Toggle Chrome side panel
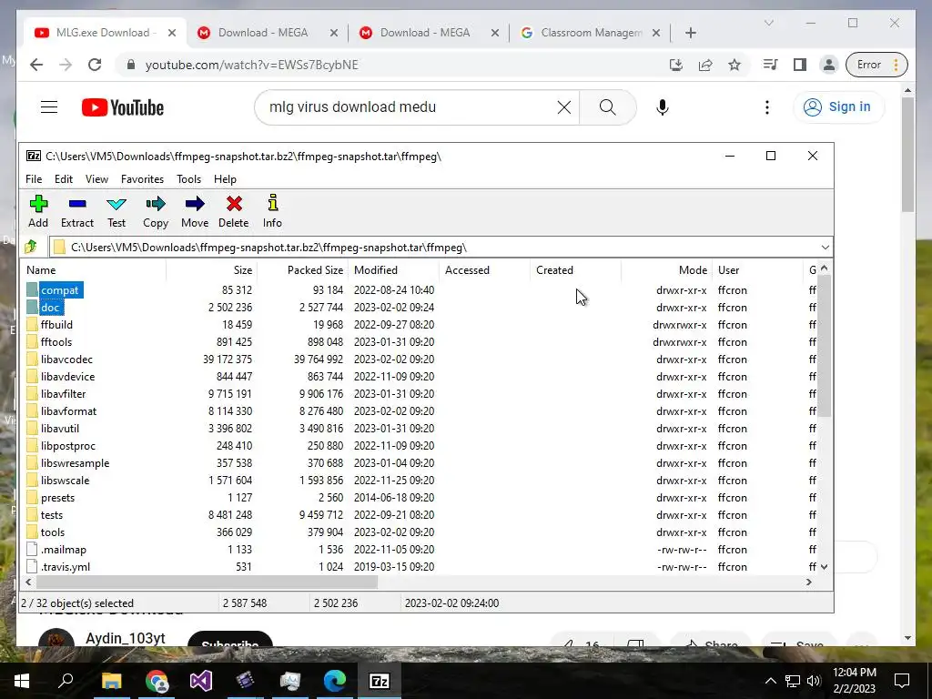This screenshot has width=932, height=699. pyautogui.click(x=800, y=65)
